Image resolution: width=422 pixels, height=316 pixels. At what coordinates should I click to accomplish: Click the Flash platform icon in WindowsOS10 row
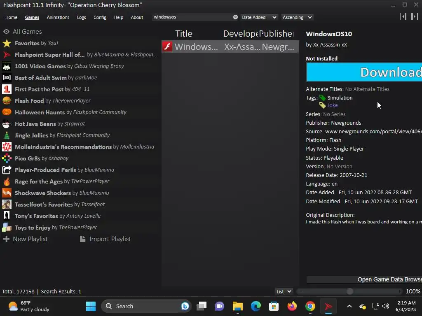(167, 47)
